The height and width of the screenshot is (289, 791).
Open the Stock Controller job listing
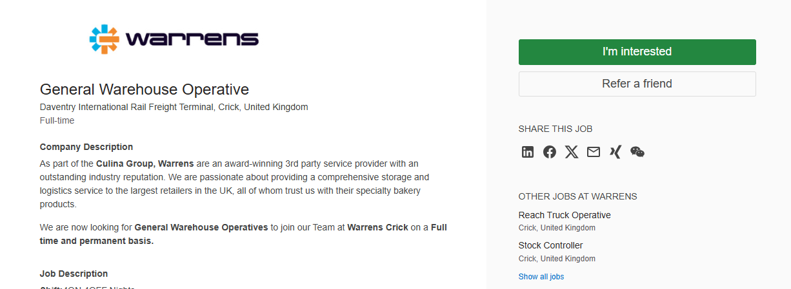tap(550, 245)
